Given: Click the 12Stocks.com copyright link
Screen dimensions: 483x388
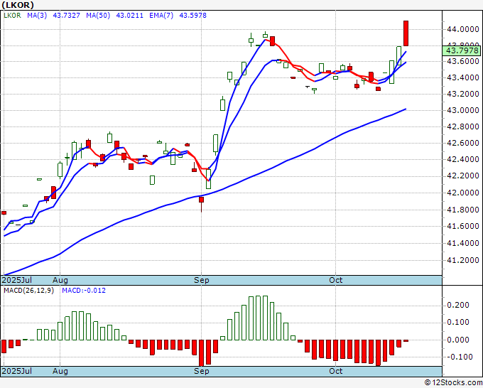Looking at the screenshot, I should click(x=453, y=383).
